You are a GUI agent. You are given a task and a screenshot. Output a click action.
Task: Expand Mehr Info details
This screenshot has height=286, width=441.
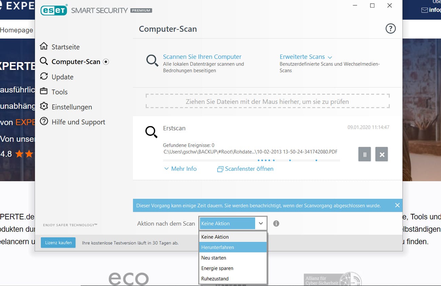pyautogui.click(x=180, y=169)
